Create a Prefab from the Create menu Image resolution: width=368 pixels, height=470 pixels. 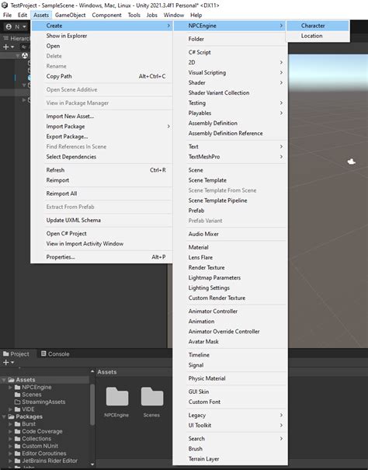(x=230, y=211)
